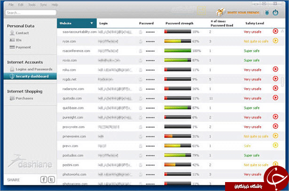Sort by Password strength column header
The image size is (289, 191).
180,23
